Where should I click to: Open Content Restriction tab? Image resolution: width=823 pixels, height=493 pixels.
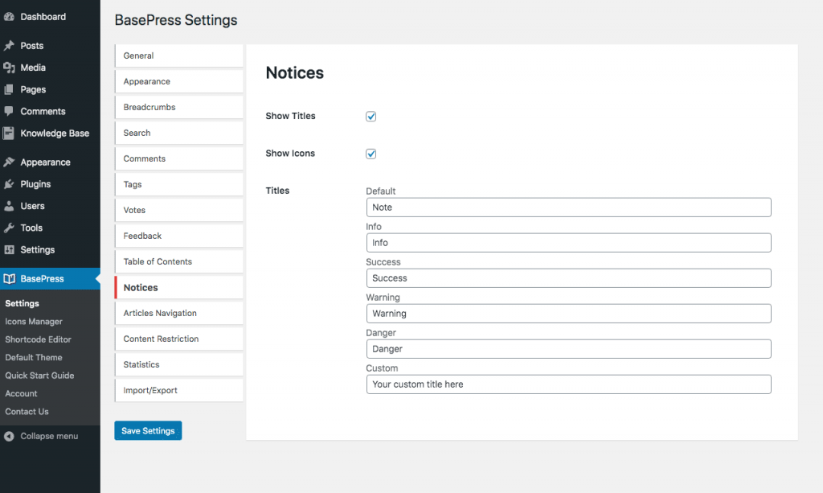[x=179, y=339]
